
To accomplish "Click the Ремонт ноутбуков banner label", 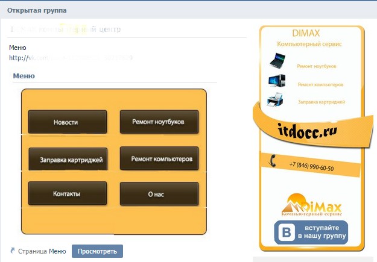I will pos(317,66).
